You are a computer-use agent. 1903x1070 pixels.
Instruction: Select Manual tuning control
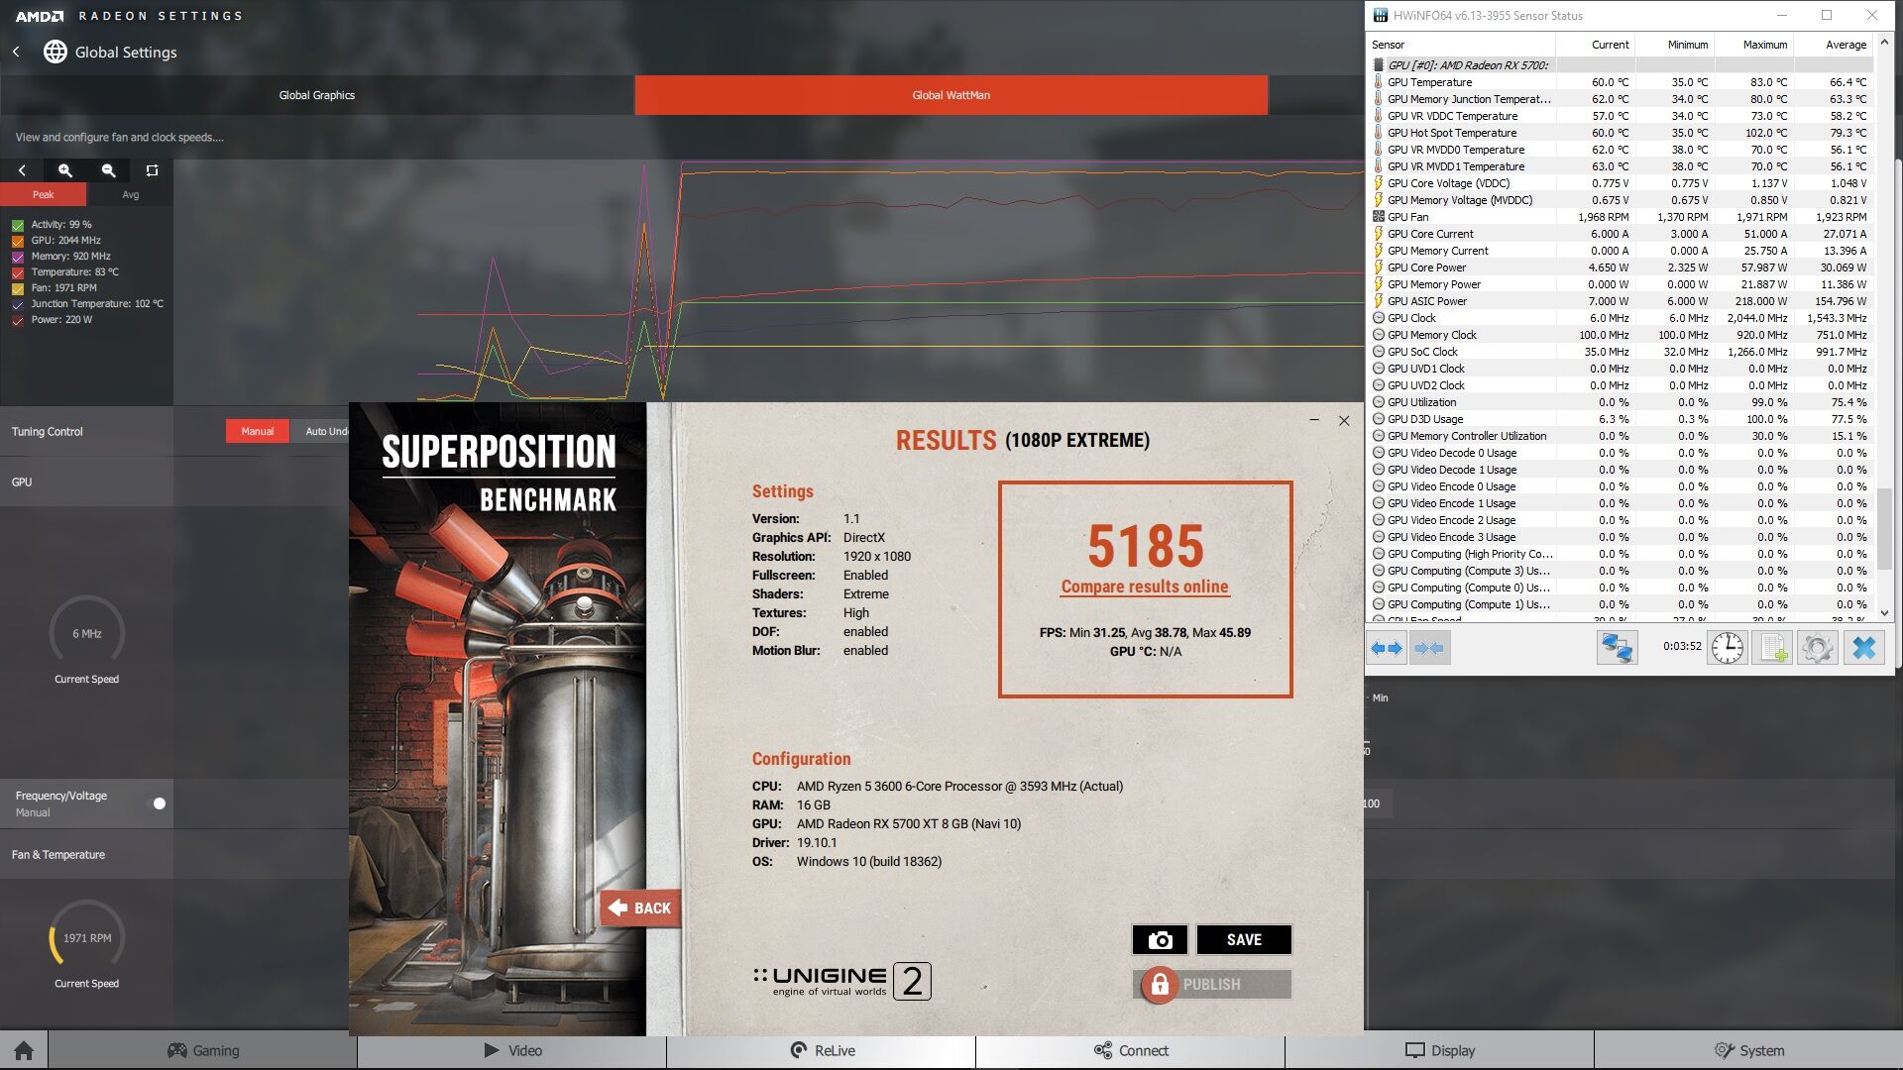tap(258, 431)
